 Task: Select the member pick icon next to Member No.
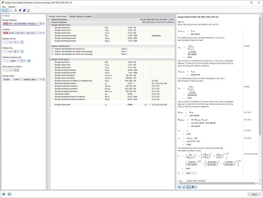tap(22, 51)
